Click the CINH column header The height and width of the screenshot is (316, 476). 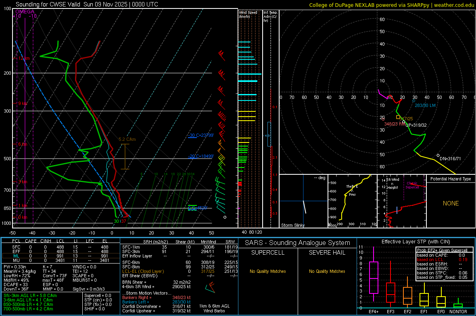click(46, 241)
